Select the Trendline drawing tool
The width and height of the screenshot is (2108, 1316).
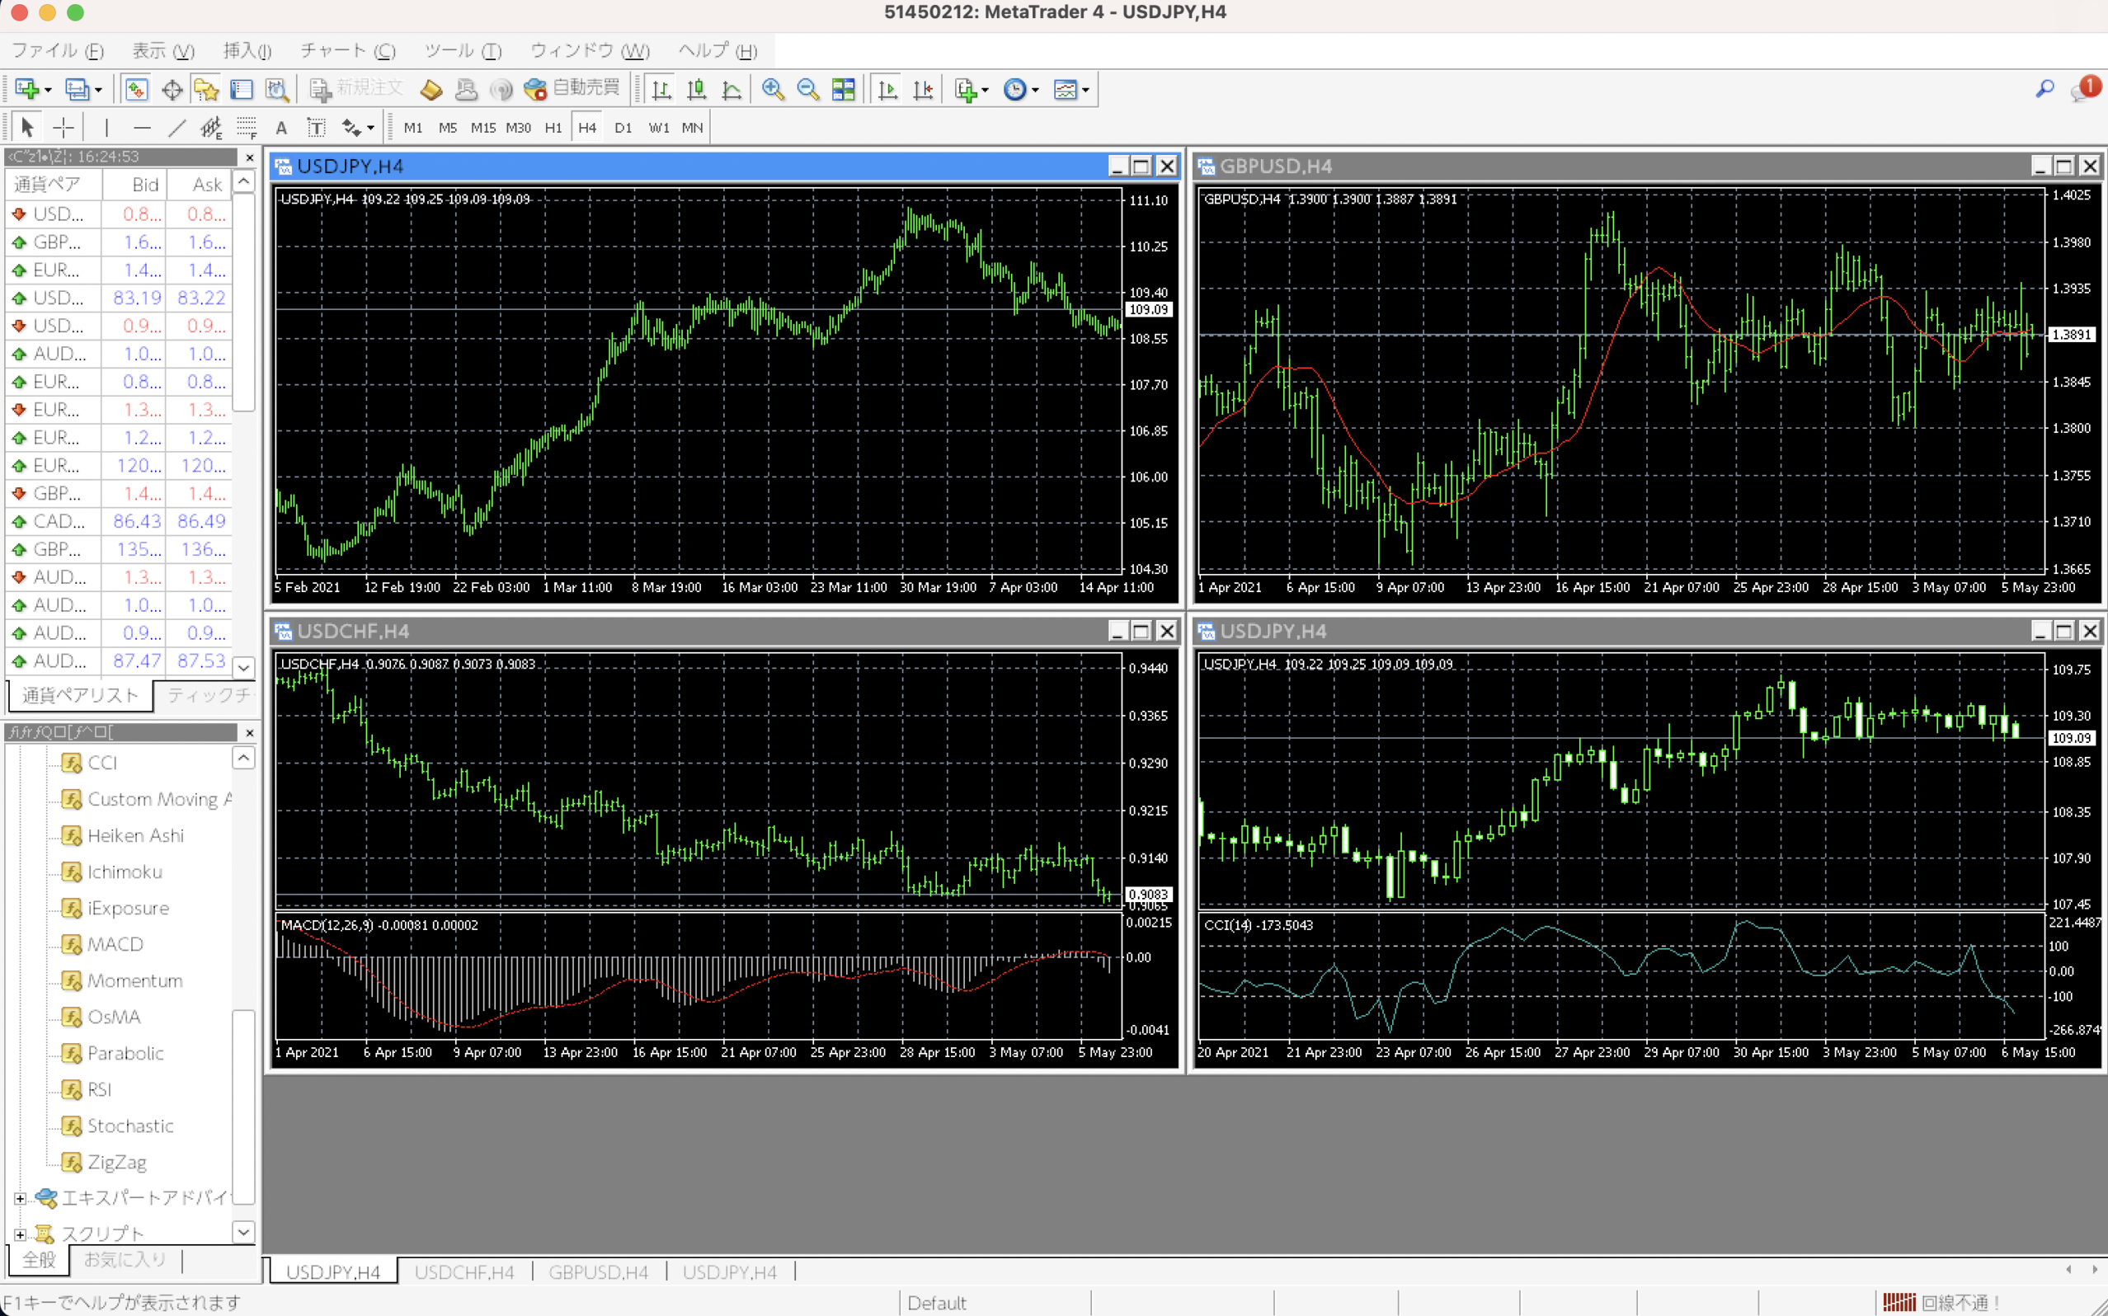pos(176,128)
